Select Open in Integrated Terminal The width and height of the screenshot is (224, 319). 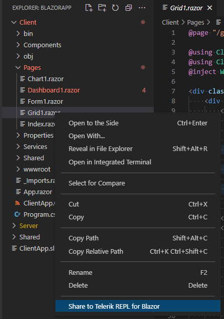(x=138, y=162)
